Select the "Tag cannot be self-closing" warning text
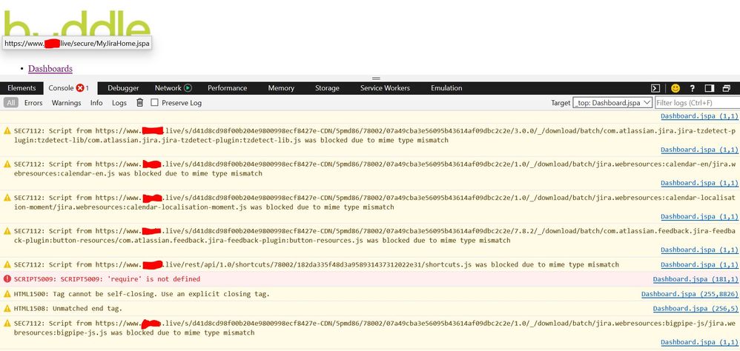740x351 pixels. pyautogui.click(x=161, y=294)
